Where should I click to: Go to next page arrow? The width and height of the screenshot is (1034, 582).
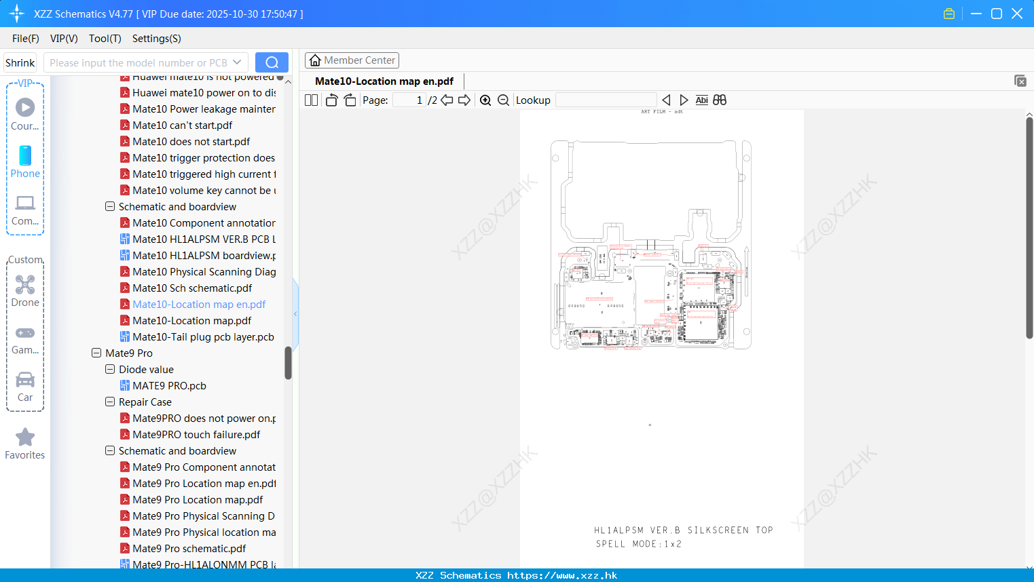pos(464,100)
